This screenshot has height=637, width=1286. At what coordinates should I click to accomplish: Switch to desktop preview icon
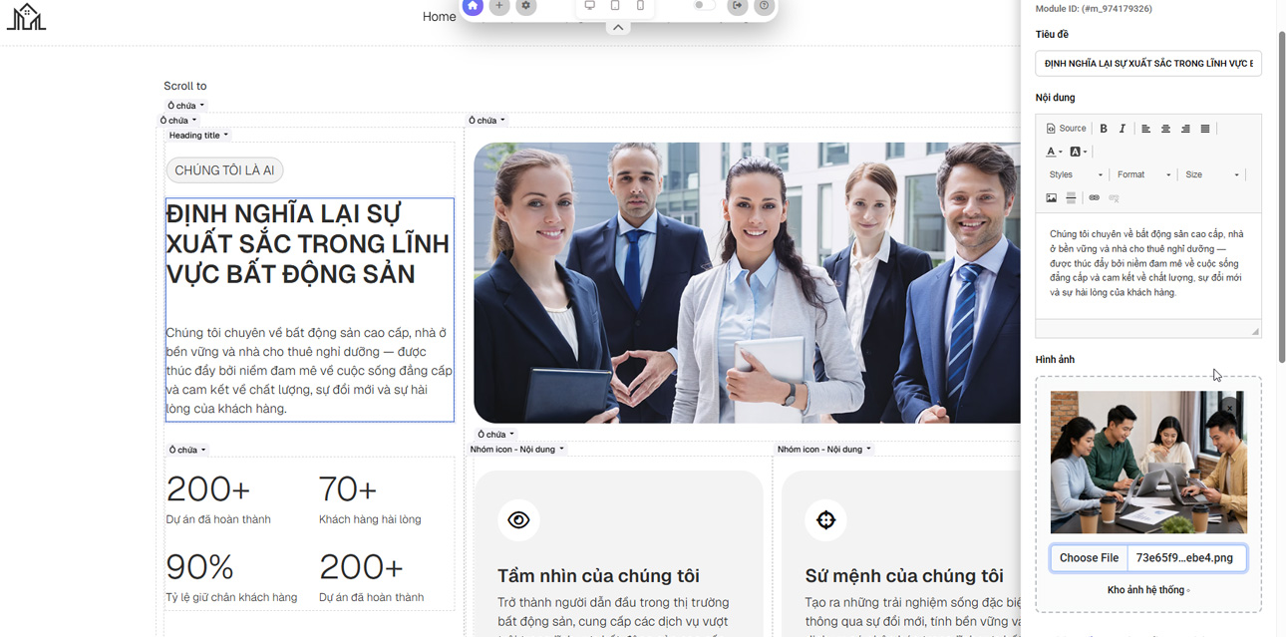589,6
